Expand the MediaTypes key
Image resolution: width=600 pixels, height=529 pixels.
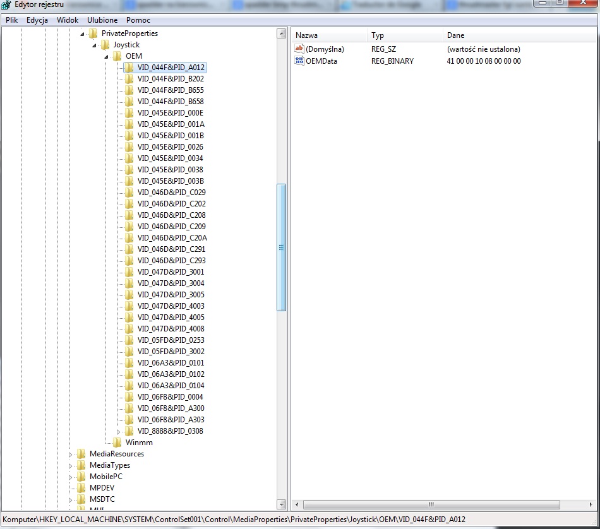pyautogui.click(x=70, y=466)
